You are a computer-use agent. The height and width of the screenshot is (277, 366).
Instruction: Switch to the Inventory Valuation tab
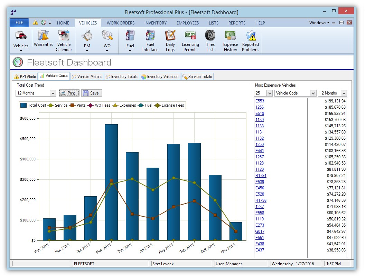(160, 77)
